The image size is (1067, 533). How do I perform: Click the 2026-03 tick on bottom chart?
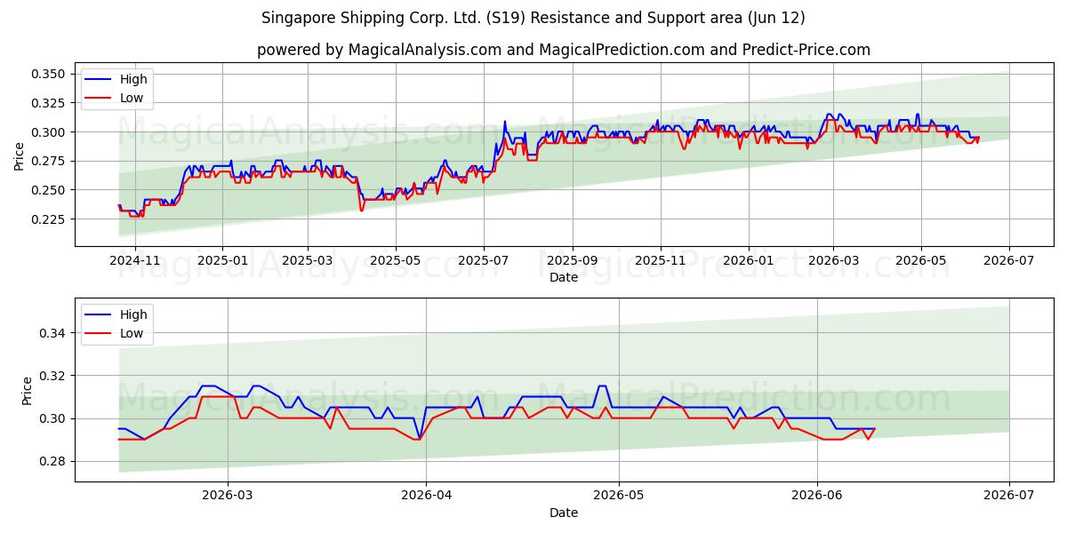[228, 496]
